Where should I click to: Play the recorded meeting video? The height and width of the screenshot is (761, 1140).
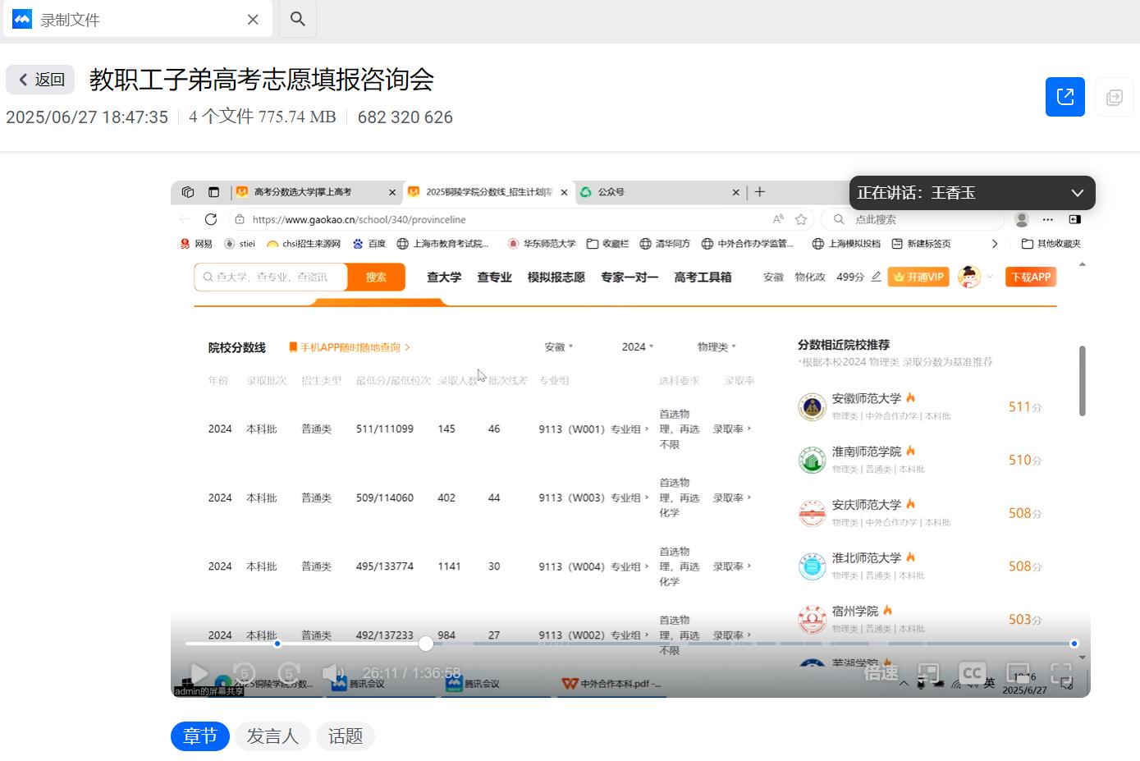(199, 674)
